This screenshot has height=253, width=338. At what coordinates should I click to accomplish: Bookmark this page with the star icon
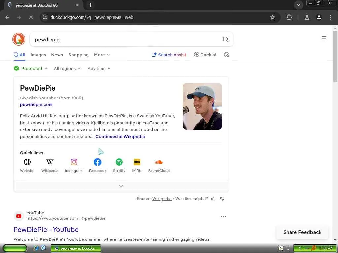click(272, 17)
